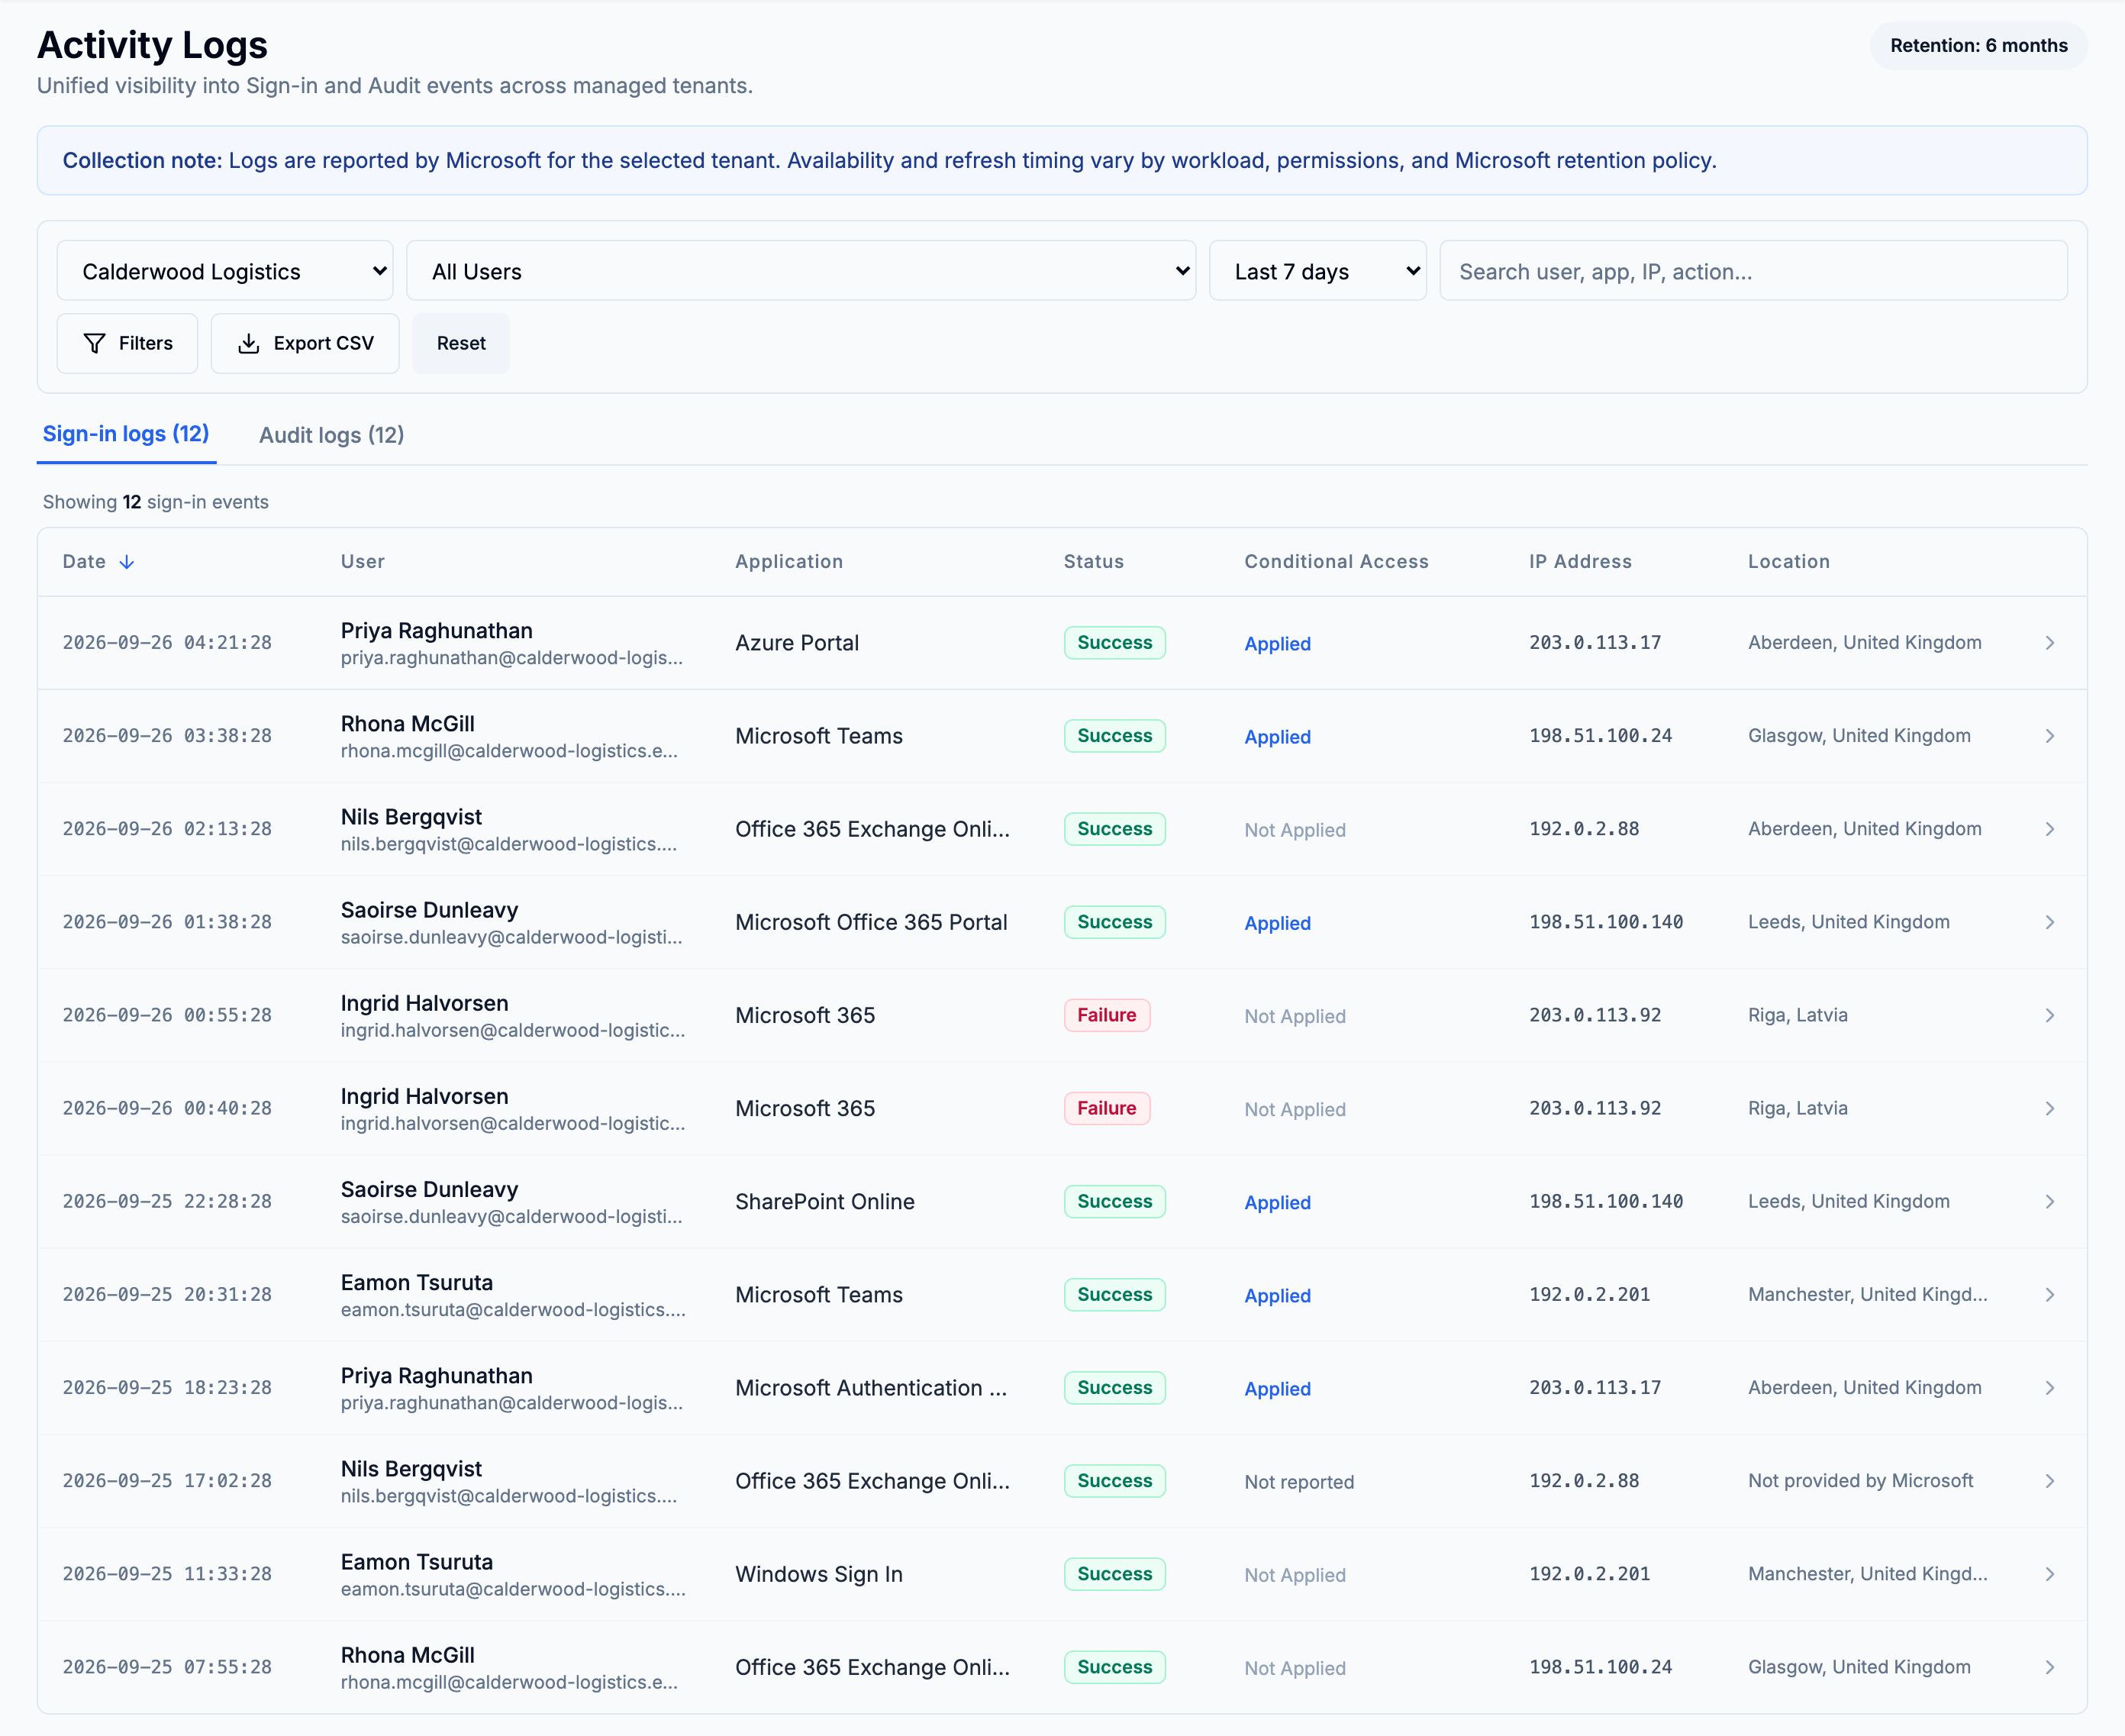Open details chevron for 07:55:28 Rhona McGill row
The width and height of the screenshot is (2125, 1736).
[x=2050, y=1667]
